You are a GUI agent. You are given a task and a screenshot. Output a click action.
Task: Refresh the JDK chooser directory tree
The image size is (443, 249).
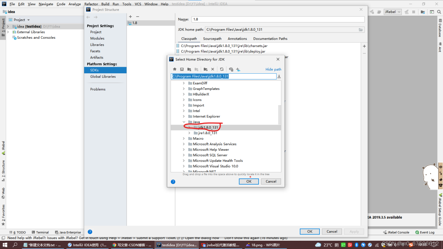point(222,69)
